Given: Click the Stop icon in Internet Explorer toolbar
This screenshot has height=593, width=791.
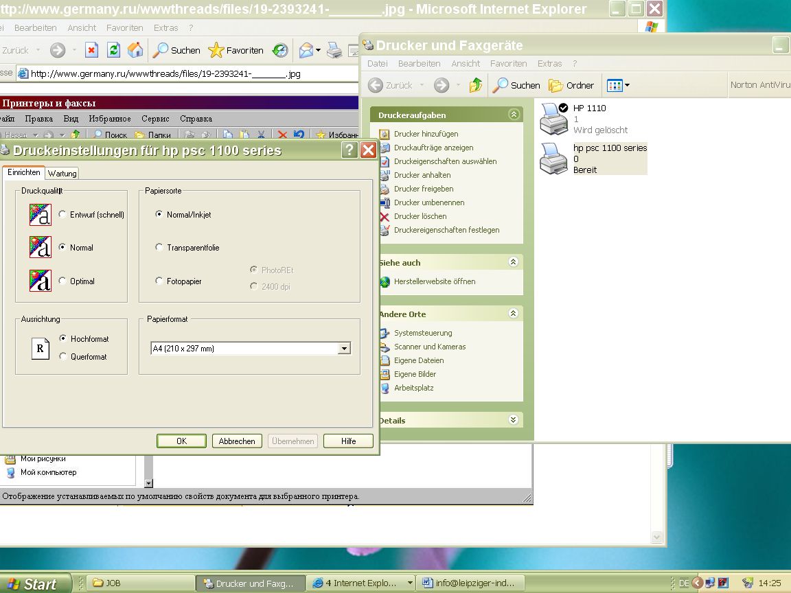Looking at the screenshot, I should (91, 50).
